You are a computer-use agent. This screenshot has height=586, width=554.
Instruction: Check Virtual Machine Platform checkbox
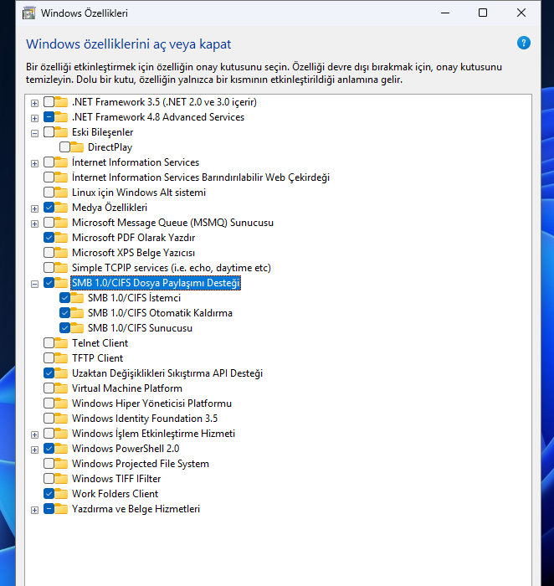(x=49, y=388)
